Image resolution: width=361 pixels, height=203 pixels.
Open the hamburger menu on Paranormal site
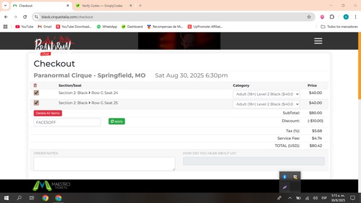tap(318, 41)
